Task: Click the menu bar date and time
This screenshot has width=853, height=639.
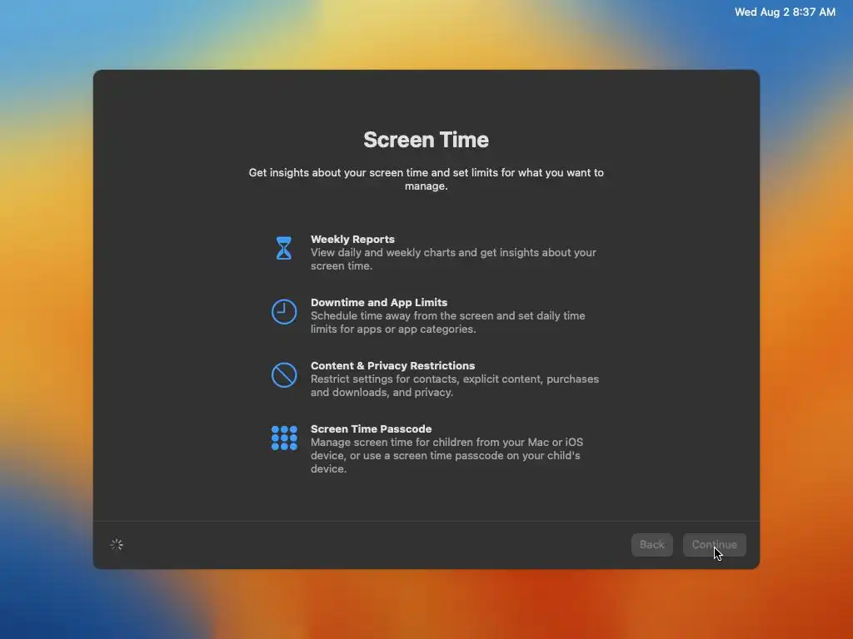Action: click(x=785, y=12)
